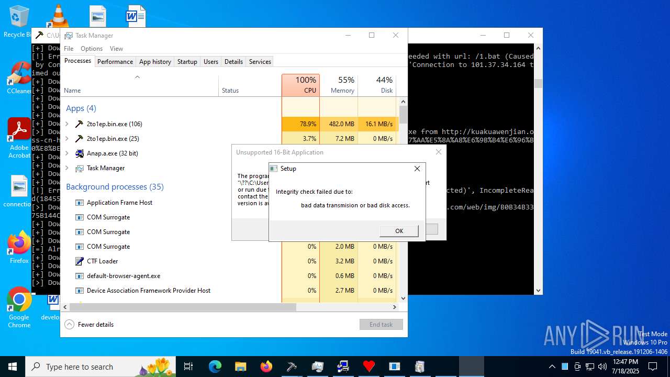Open VLC media player desktop icon
This screenshot has width=670, height=377.
[x=59, y=16]
